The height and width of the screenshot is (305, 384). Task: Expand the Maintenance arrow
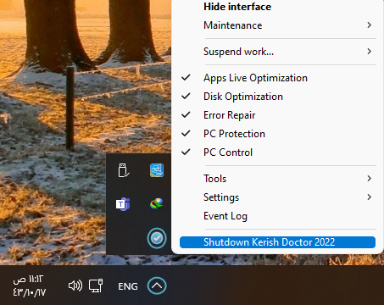coord(369,25)
